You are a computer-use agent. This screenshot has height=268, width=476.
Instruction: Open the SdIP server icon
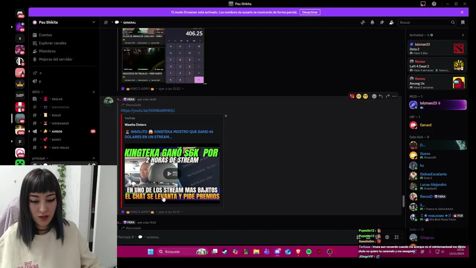point(20,95)
